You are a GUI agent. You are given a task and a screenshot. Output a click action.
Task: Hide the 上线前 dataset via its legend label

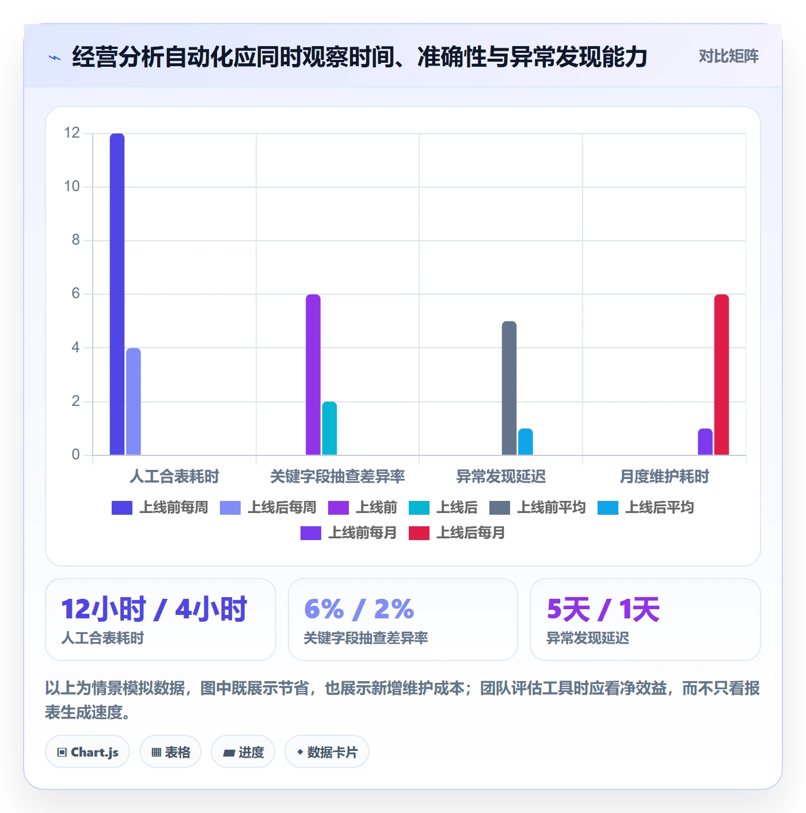pyautogui.click(x=377, y=508)
